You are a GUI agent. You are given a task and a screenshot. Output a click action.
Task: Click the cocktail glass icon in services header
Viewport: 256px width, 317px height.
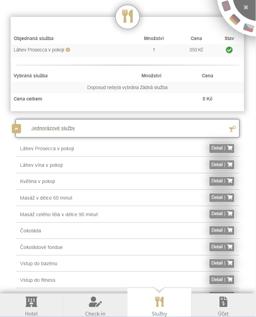coord(232,129)
